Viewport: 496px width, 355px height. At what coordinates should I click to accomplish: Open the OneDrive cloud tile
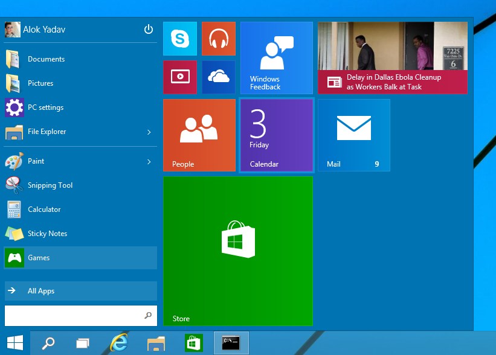218,77
